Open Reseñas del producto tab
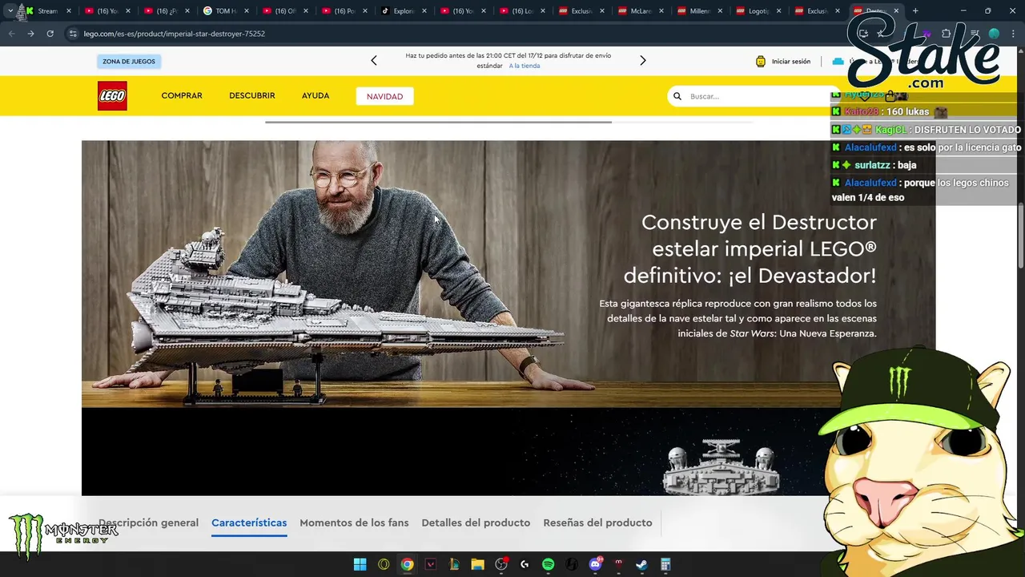 point(597,523)
